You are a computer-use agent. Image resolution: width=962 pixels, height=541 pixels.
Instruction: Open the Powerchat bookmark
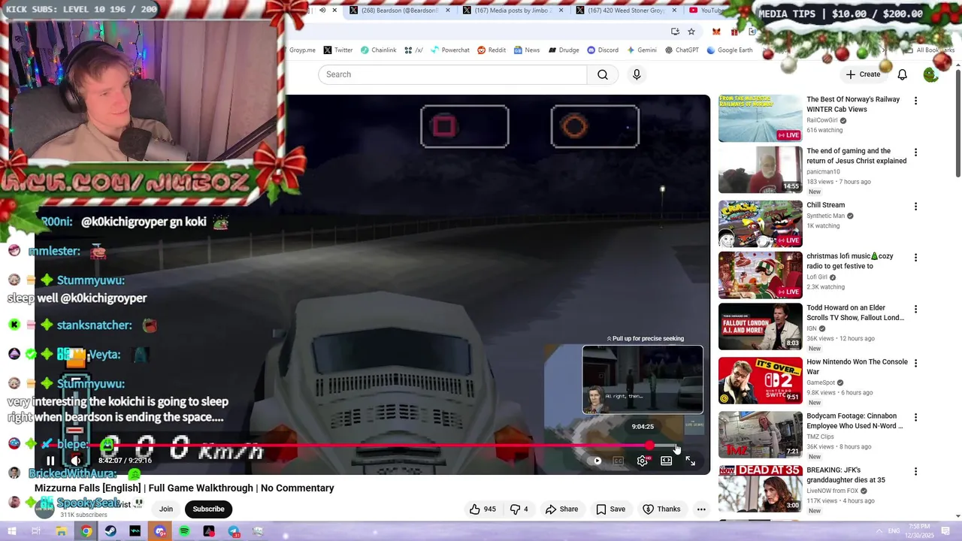[449, 50]
